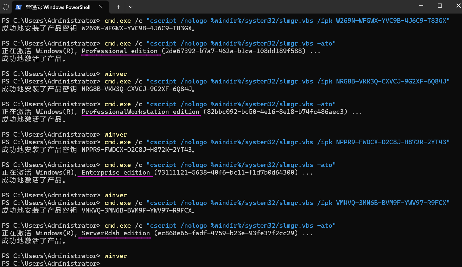Click product key NRG8B-VKK3Q-CXVCJ-9G2XF-6Q84J in the command
The height and width of the screenshot is (267, 462).
[x=391, y=81]
